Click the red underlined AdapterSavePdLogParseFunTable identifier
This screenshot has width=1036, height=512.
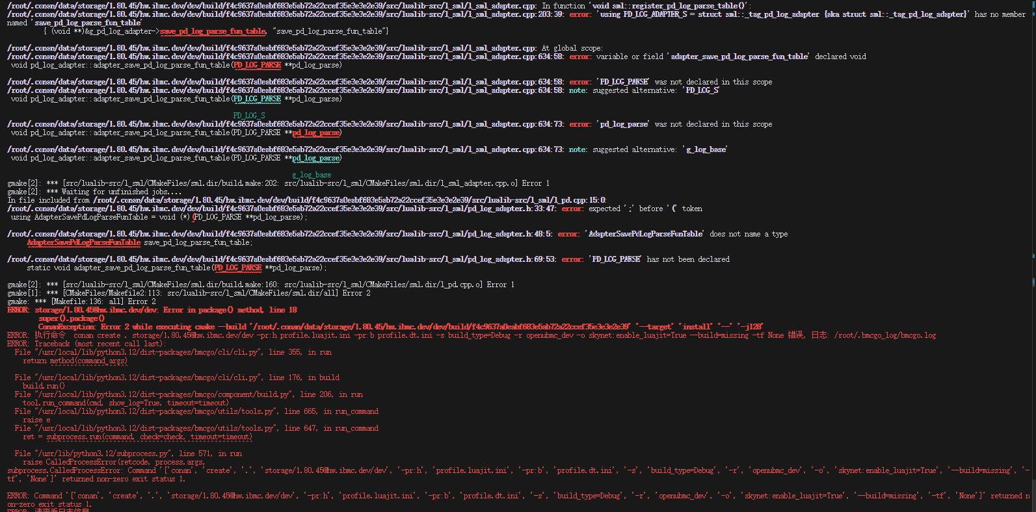click(x=83, y=242)
